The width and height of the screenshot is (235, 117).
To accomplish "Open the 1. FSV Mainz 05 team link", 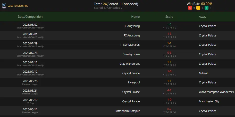I will [x=130, y=45].
